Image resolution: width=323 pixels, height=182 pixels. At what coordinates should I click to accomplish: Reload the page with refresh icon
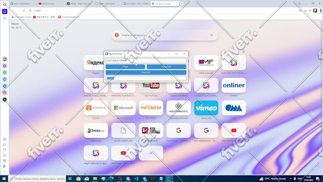(x=24, y=11)
